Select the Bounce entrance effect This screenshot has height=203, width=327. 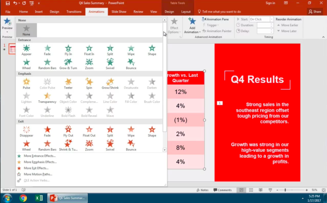tap(131, 64)
